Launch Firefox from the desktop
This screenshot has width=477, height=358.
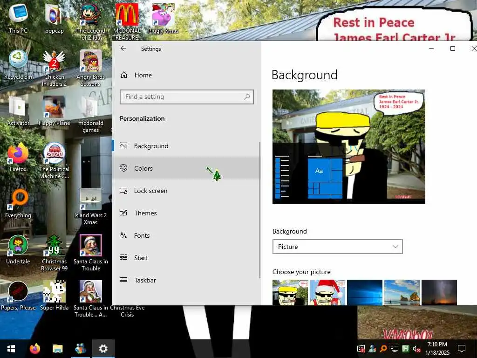tap(18, 157)
